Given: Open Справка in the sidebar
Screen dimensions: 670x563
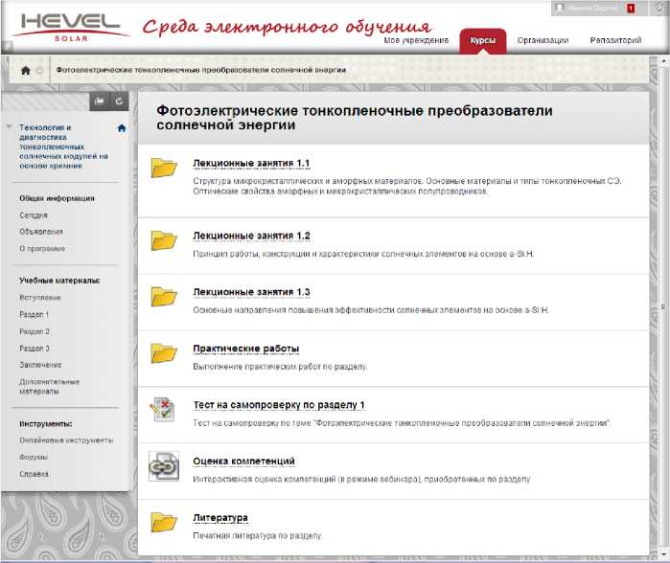Looking at the screenshot, I should pos(35,474).
